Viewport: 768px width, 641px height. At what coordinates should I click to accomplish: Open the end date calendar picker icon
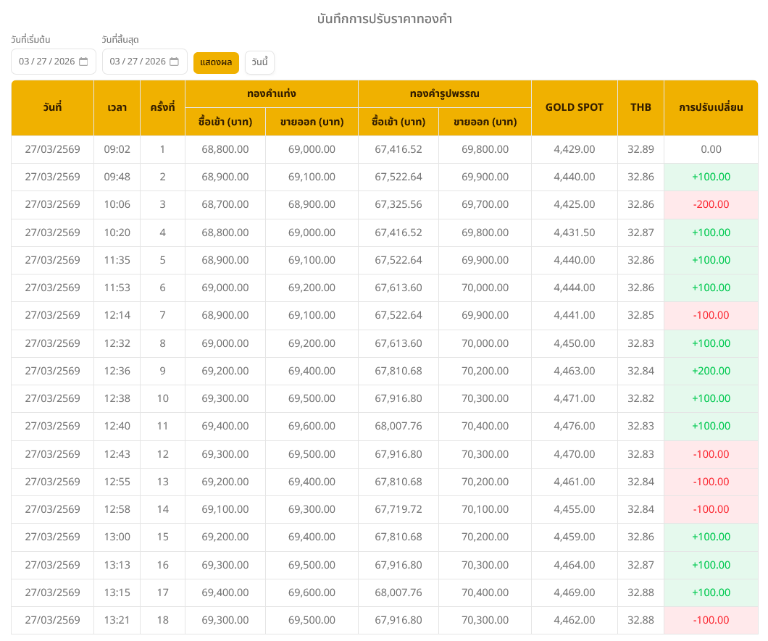(x=174, y=62)
